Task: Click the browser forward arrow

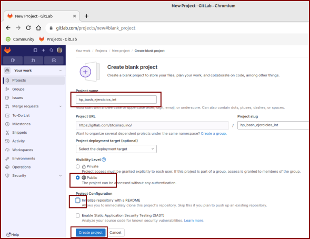Action: [18, 28]
